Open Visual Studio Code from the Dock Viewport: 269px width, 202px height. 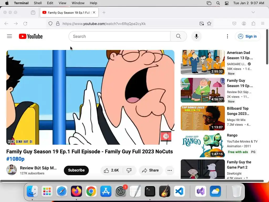179,191
